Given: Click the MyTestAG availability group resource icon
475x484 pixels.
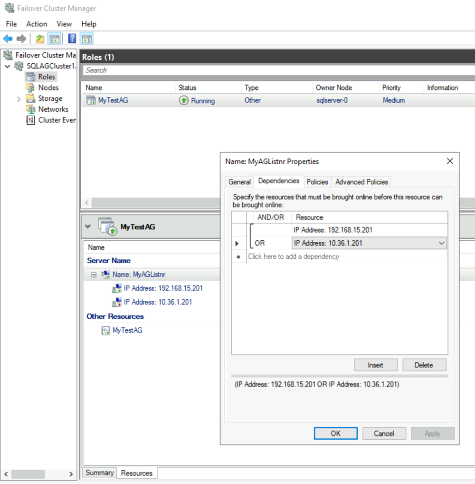Looking at the screenshot, I should 105,330.
